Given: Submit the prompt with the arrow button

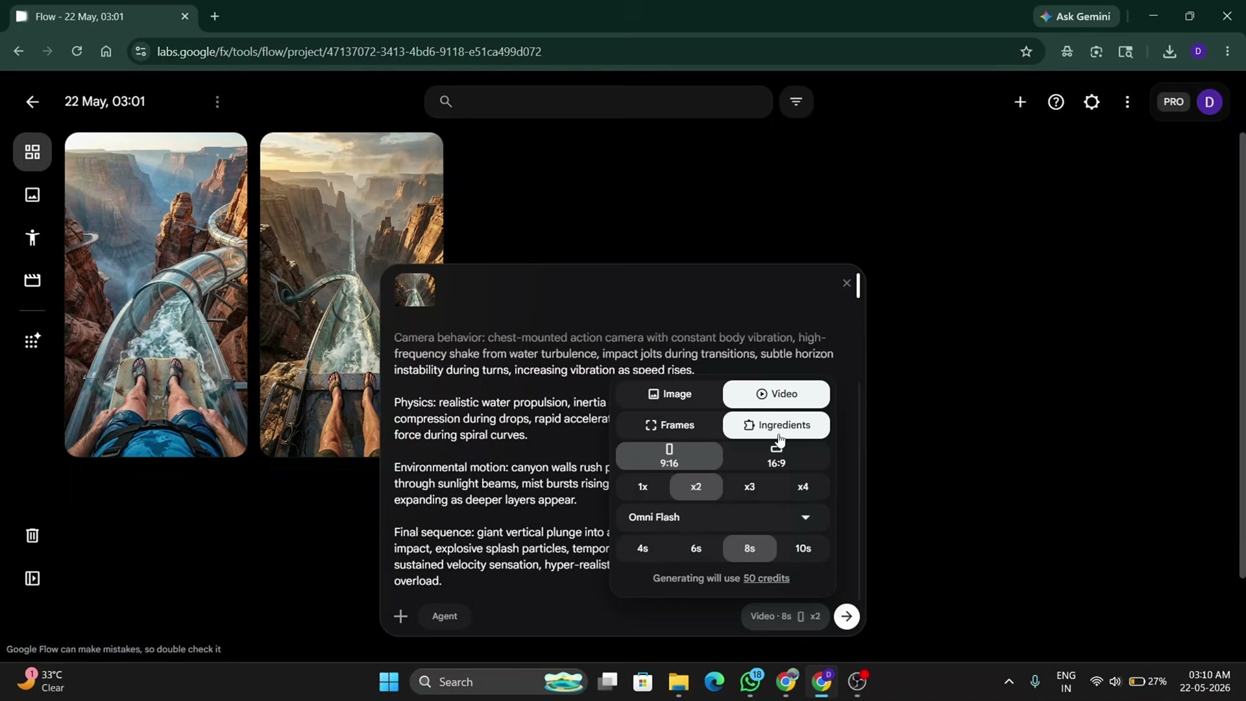Looking at the screenshot, I should click(847, 617).
